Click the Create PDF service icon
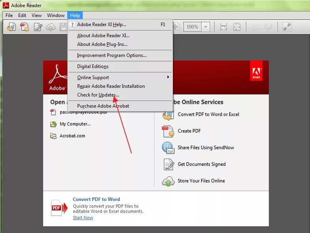Screen dimensions: 310x233 coord(168,131)
